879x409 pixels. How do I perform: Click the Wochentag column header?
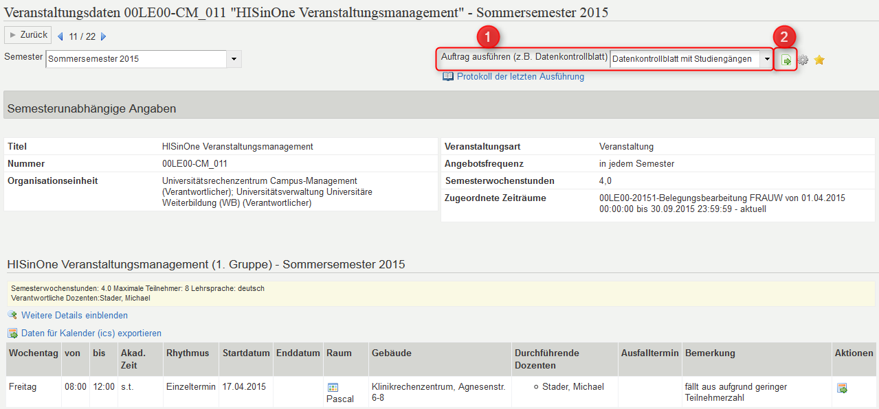coord(32,360)
